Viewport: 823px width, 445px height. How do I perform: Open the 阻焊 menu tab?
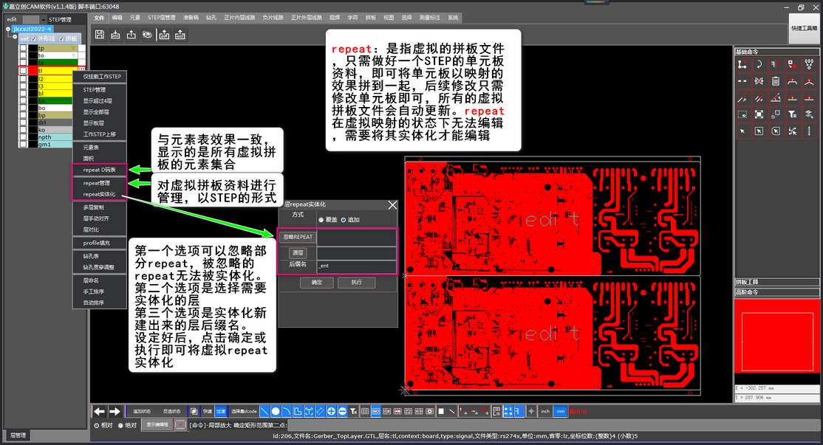(335, 17)
